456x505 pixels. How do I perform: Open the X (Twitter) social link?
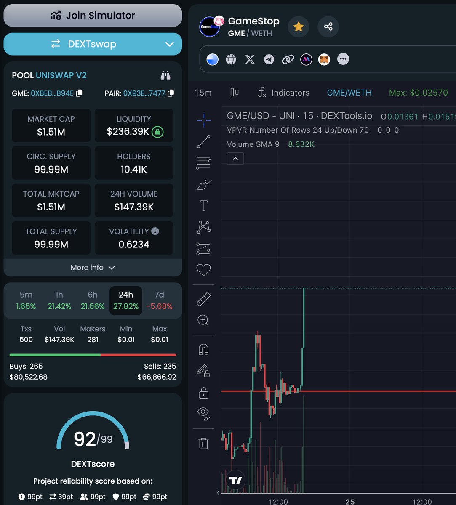tap(250, 59)
